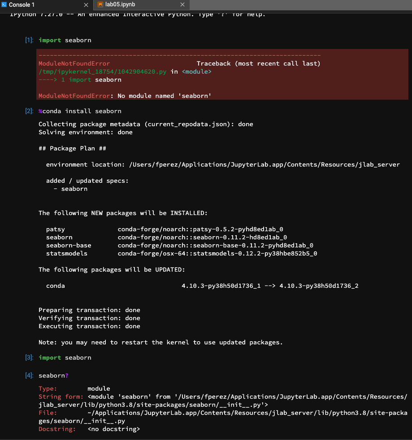Select the 'seaborn?' inspection cell
The image size is (412, 440).
tap(52, 375)
